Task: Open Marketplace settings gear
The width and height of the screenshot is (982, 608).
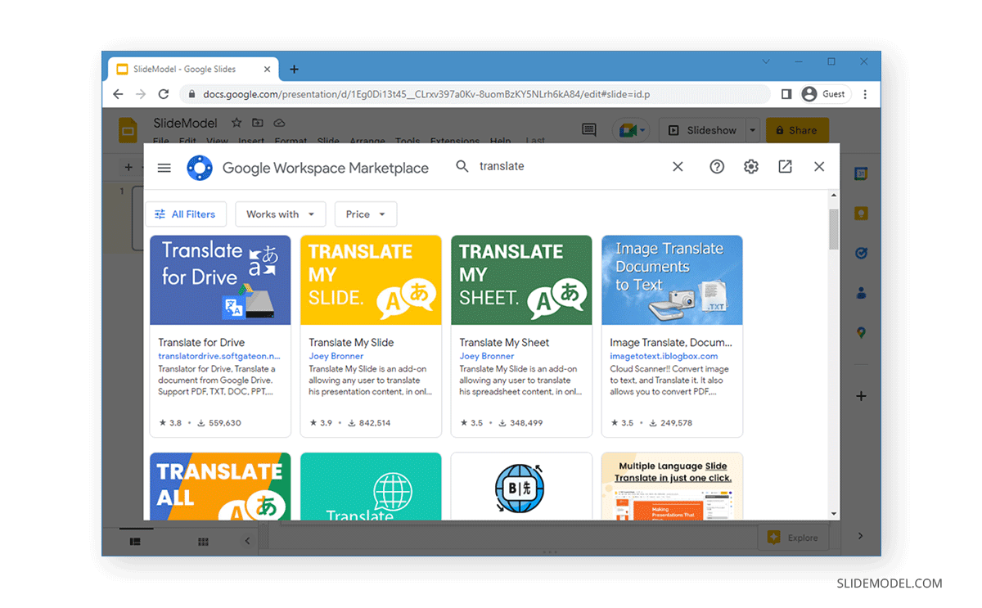Action: coord(751,167)
